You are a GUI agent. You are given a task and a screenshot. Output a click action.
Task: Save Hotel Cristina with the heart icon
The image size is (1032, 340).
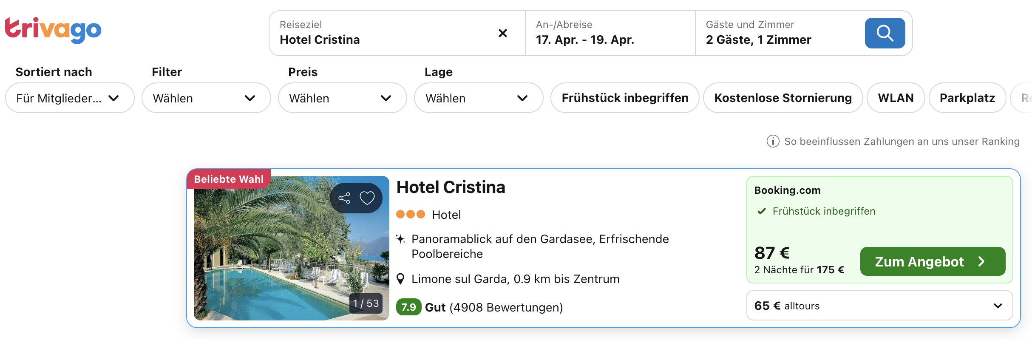pyautogui.click(x=367, y=198)
